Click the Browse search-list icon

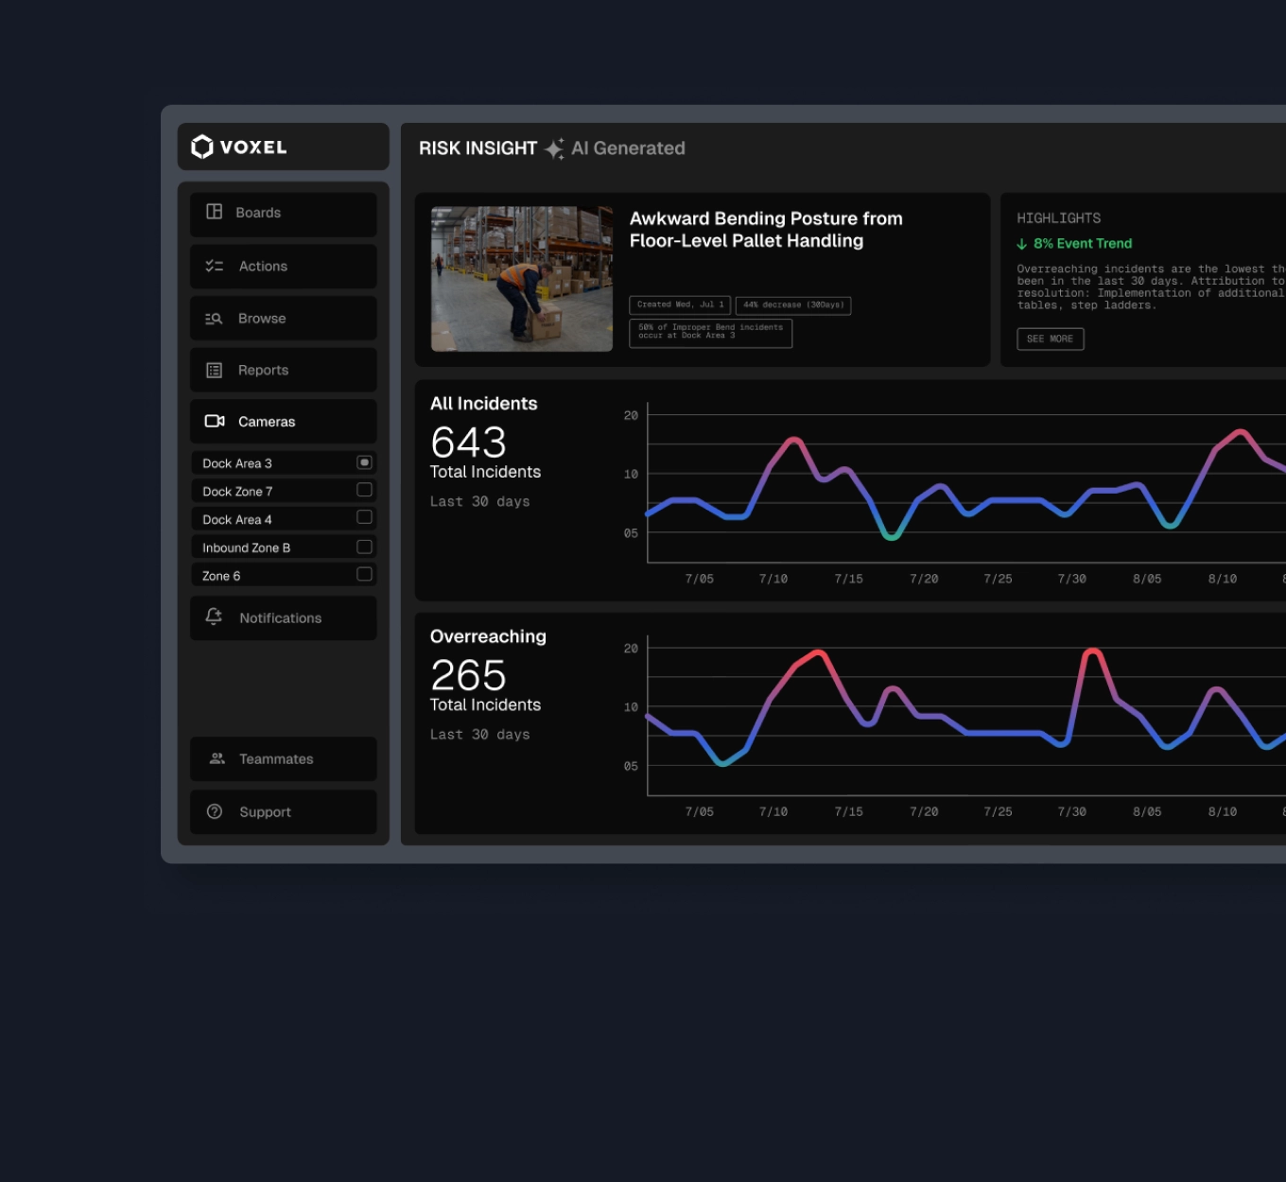point(214,319)
